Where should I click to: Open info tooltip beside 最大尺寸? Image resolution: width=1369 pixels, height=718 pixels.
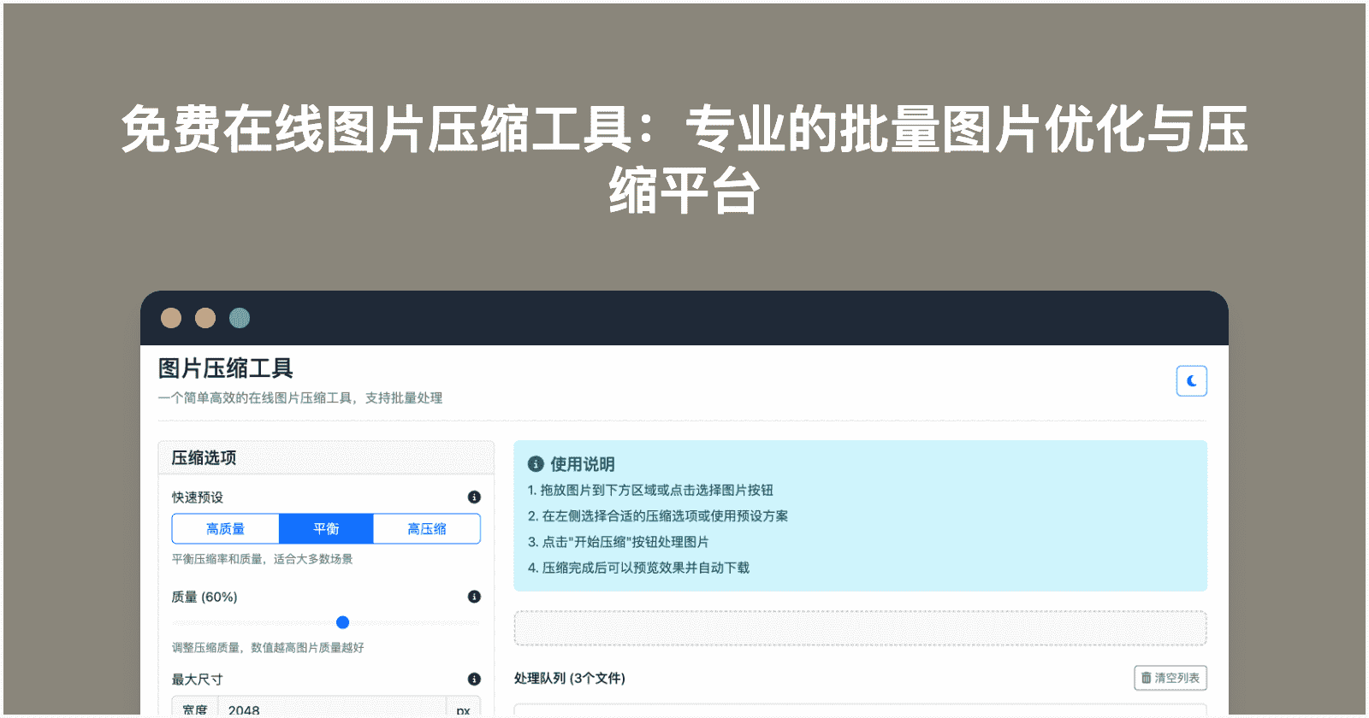point(474,680)
